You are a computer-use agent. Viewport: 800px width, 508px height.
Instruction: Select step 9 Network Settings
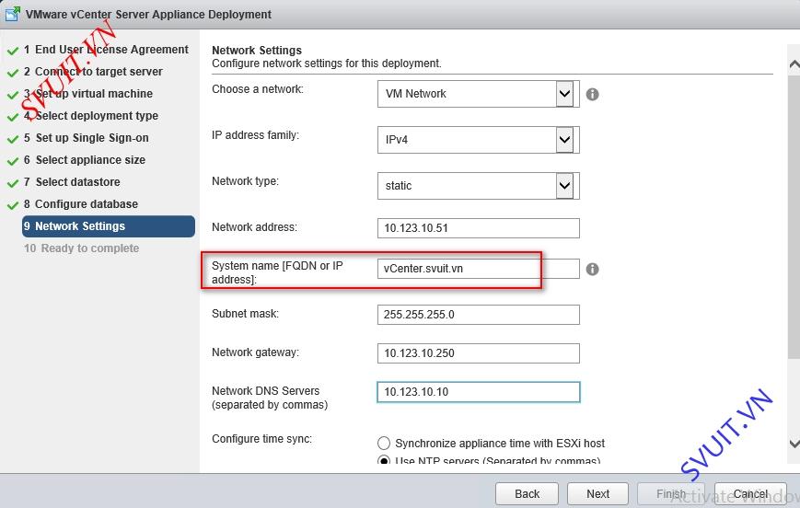[108, 226]
